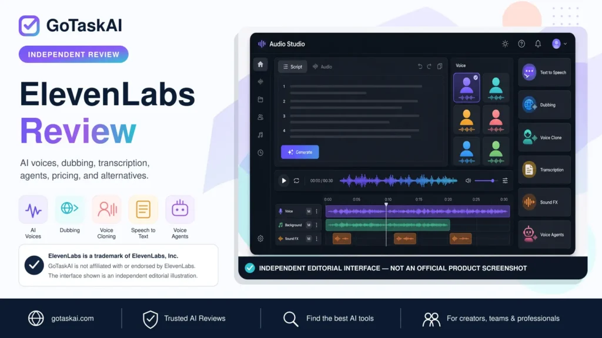602x338 pixels.
Task: Open the history clock icon in sidebar
Action: click(x=260, y=153)
